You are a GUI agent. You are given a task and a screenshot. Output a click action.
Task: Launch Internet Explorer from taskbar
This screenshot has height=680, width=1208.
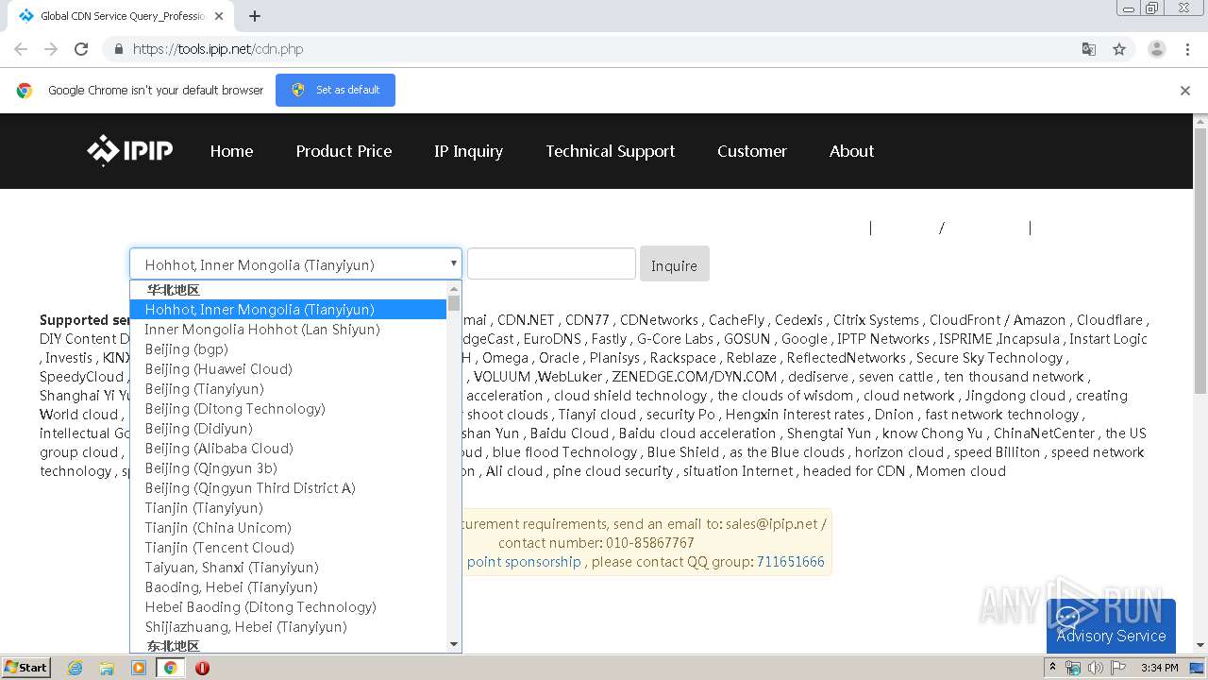tap(75, 668)
